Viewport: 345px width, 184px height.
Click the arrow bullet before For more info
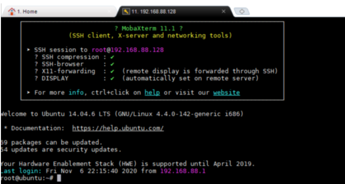[29, 92]
